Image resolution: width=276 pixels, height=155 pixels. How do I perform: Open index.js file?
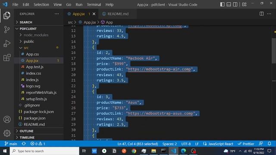point(39,80)
